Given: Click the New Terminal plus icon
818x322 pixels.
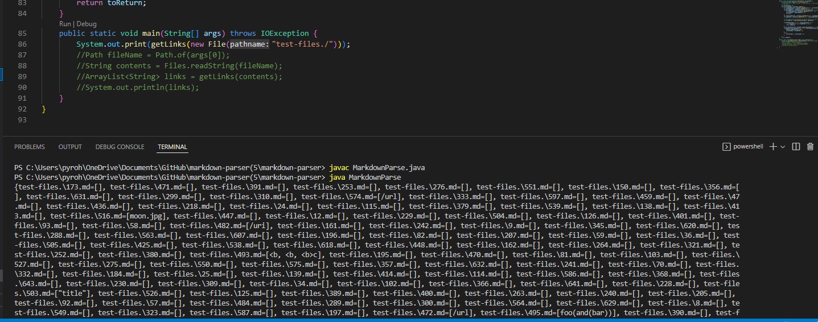Looking at the screenshot, I should 773,147.
